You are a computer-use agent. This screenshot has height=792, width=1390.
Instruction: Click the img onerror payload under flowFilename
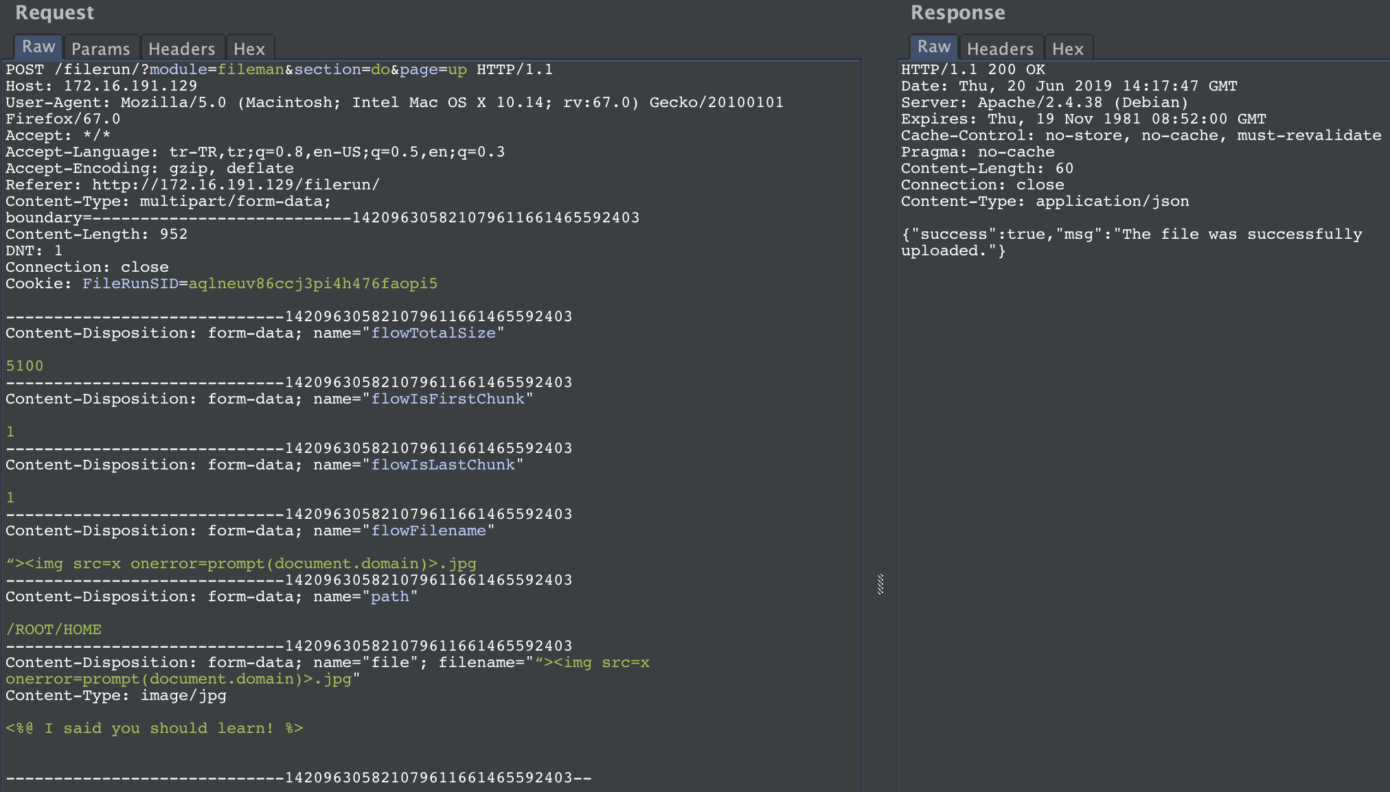(240, 563)
